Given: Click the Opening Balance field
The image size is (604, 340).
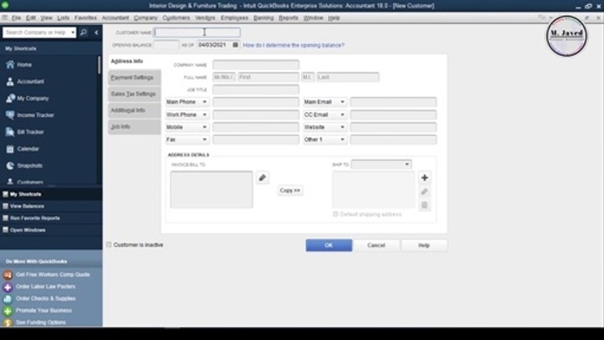Looking at the screenshot, I should (x=167, y=45).
